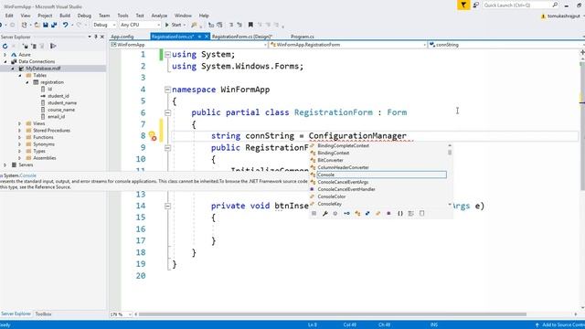Click the wrench filter in IntelliSense filter bar
The image size is (585, 329).
[325, 213]
